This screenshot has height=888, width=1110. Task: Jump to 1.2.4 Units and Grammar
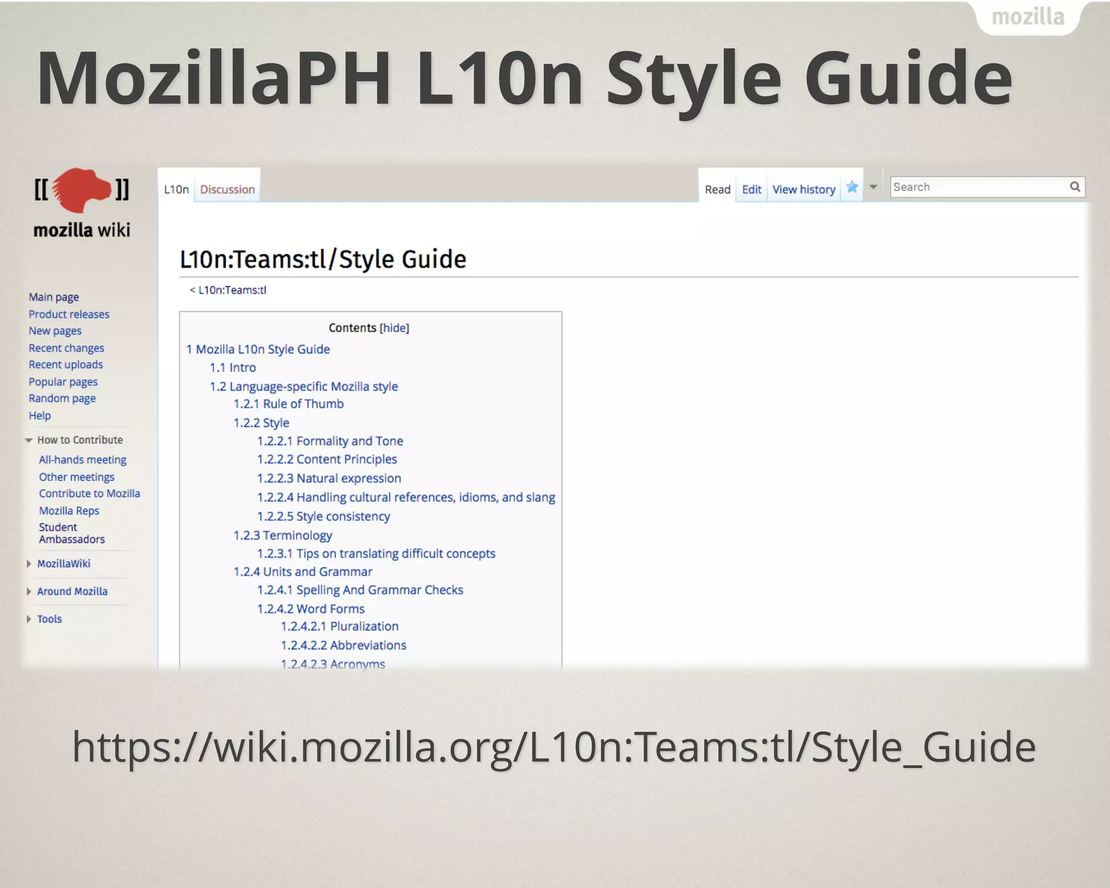[302, 571]
